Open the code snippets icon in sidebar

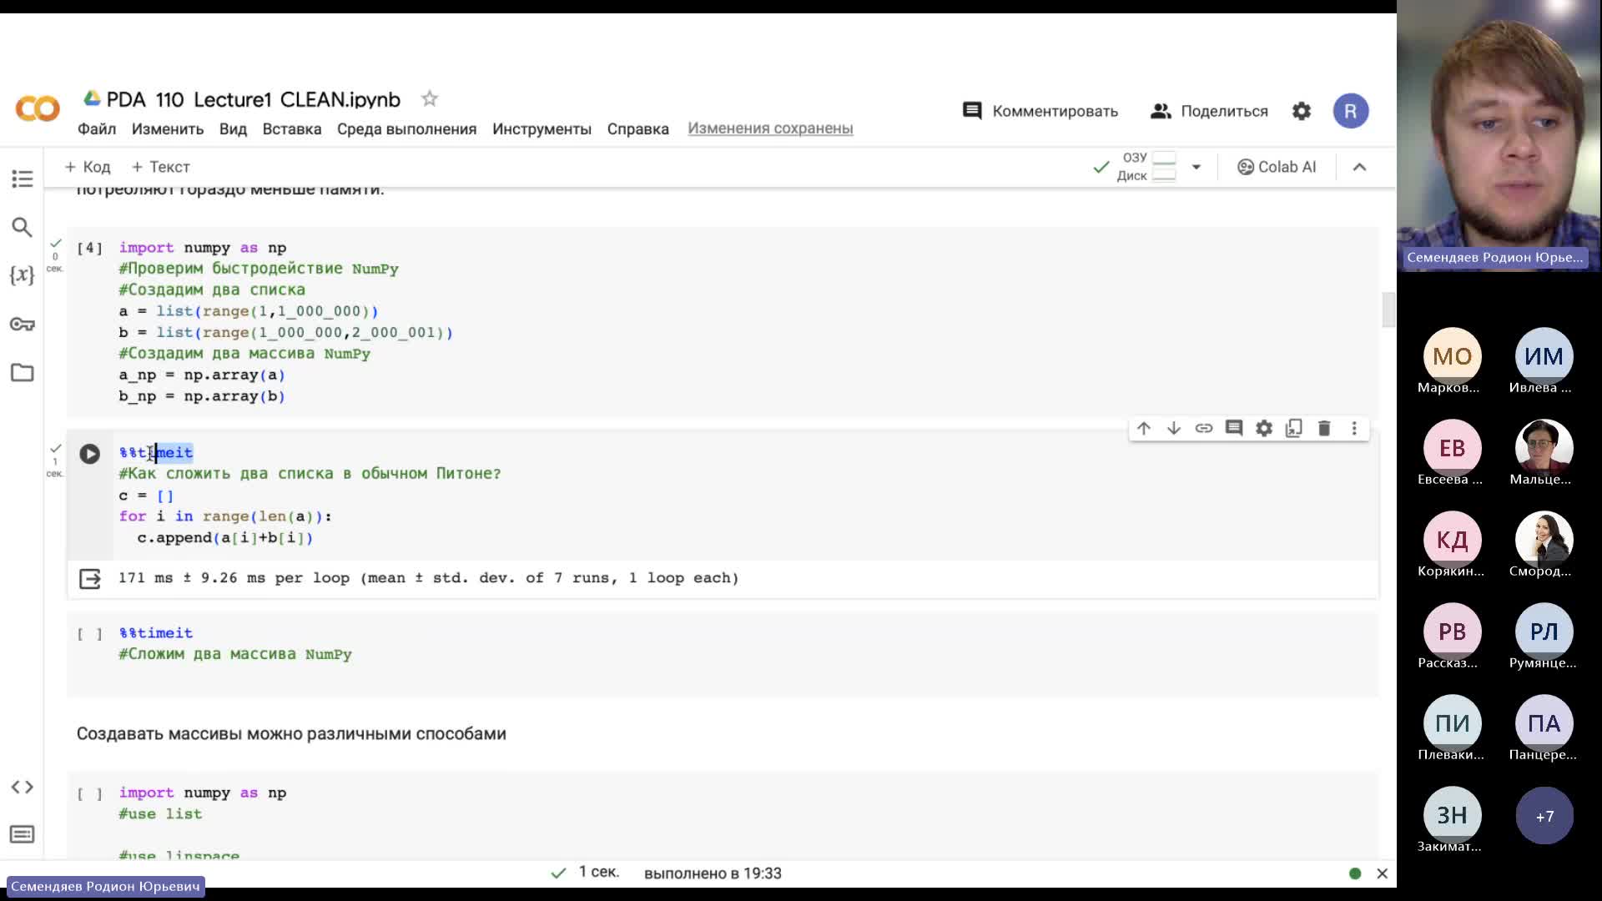pos(23,787)
